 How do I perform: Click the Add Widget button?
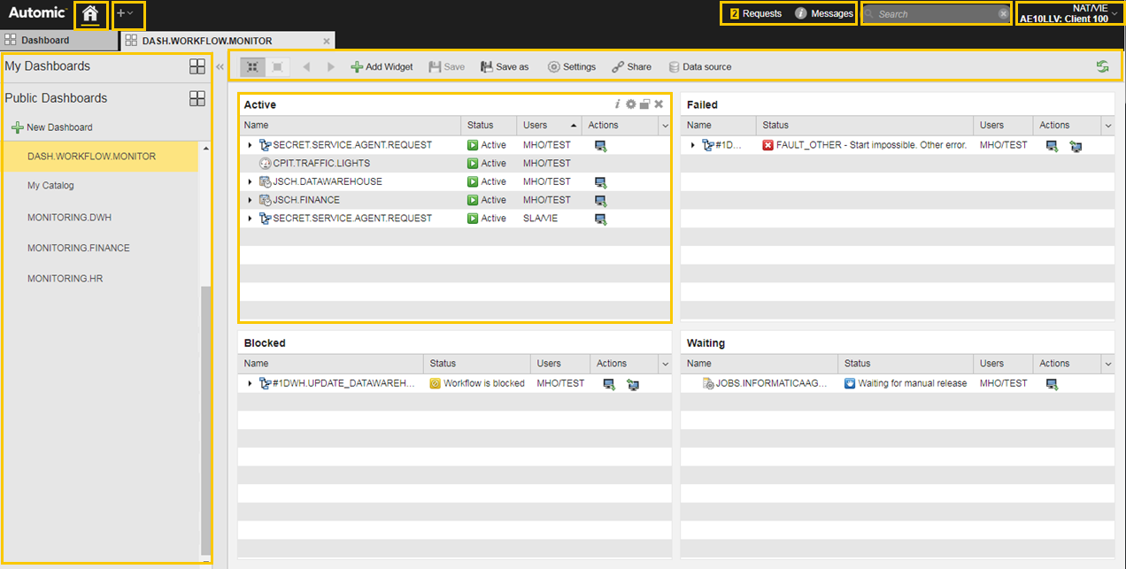(382, 66)
